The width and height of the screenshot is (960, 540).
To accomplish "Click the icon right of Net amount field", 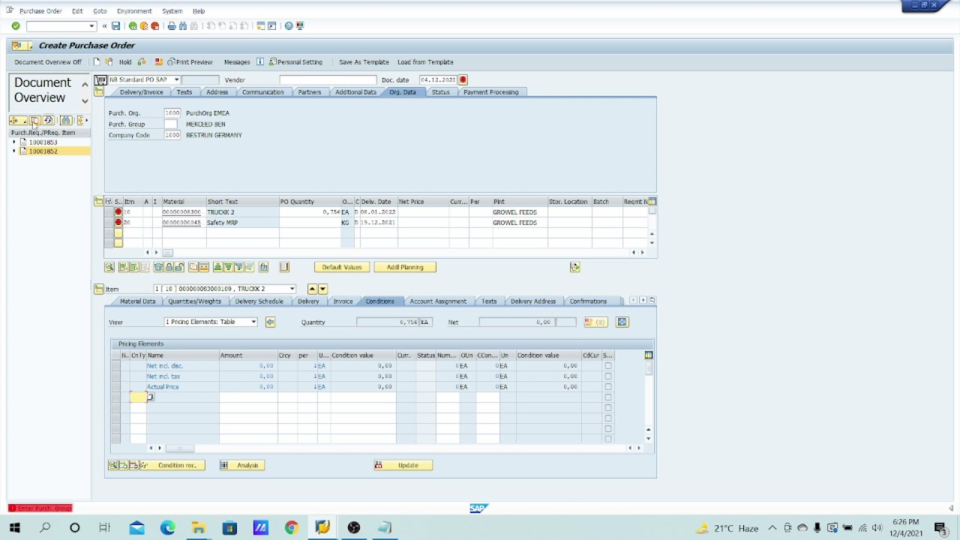I will tap(595, 322).
